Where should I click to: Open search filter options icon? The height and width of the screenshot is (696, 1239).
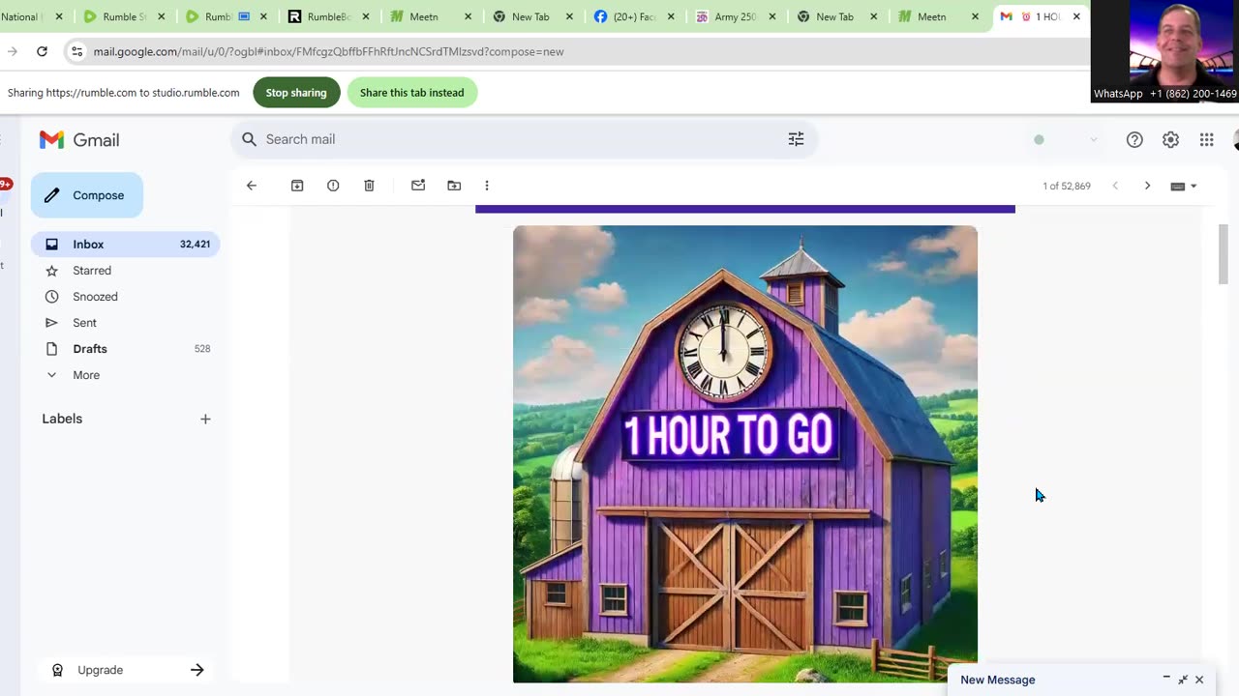click(796, 139)
